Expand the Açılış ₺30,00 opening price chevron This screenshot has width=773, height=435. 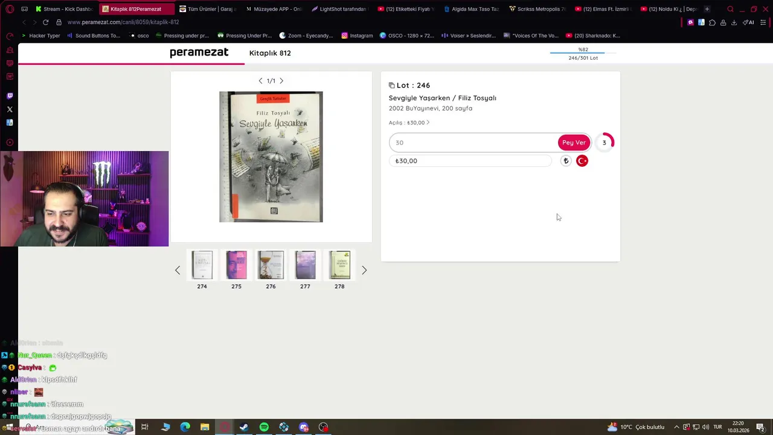tap(428, 123)
